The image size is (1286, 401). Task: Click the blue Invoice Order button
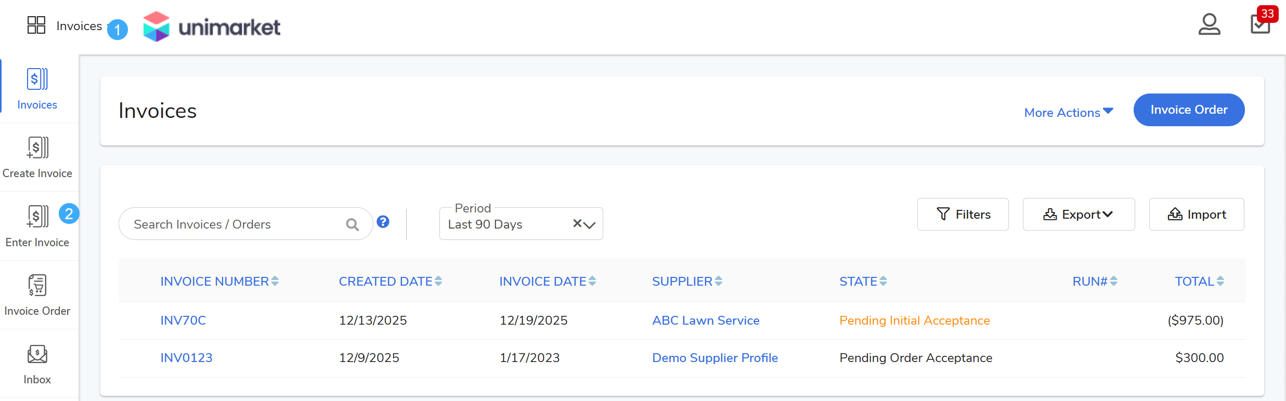point(1188,110)
